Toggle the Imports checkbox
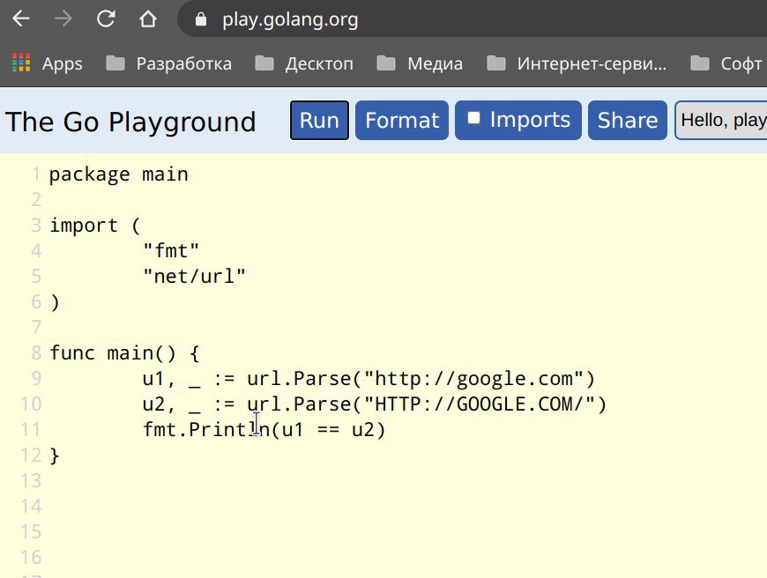767x578 pixels. click(473, 118)
